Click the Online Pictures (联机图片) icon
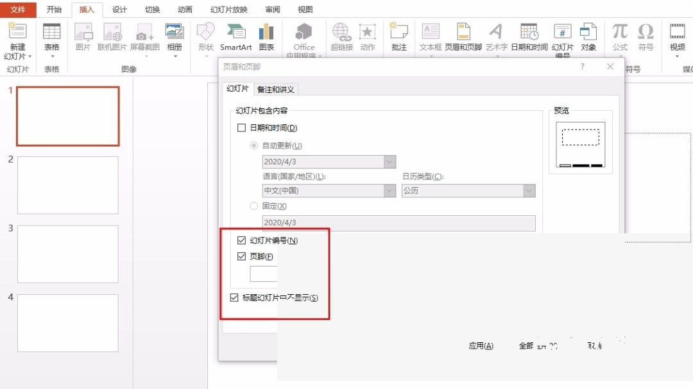The width and height of the screenshot is (693, 389). point(112,32)
